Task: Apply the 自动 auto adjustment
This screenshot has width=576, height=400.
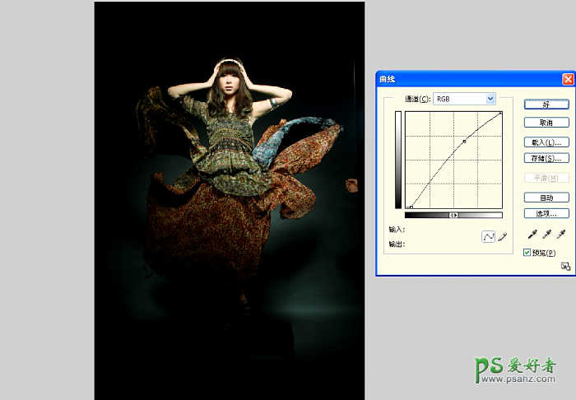Action: click(x=546, y=198)
